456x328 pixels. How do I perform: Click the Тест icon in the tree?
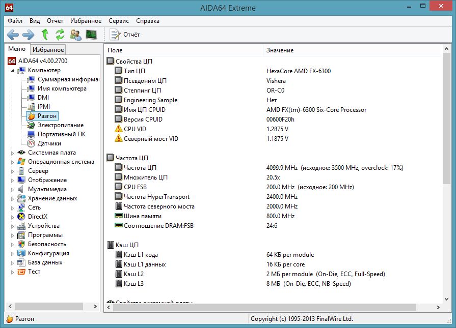tap(21, 272)
